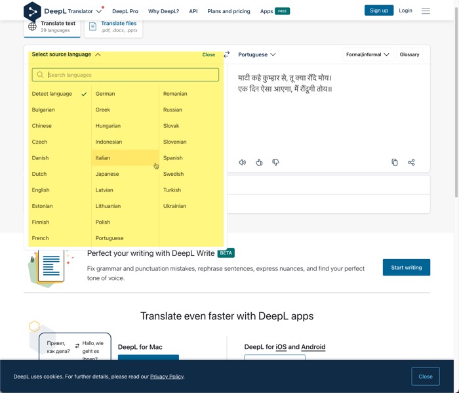
Task: Click the thumbs up rating icon
Action: [259, 162]
